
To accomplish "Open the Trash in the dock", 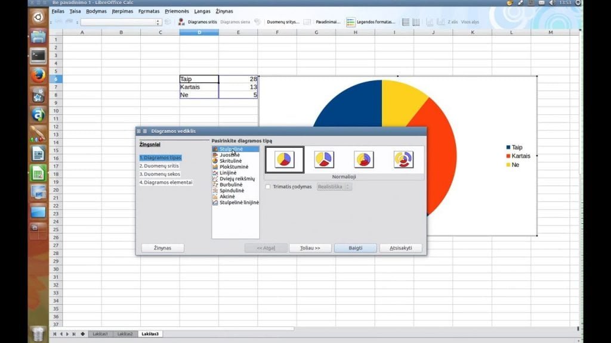I will coord(38,333).
